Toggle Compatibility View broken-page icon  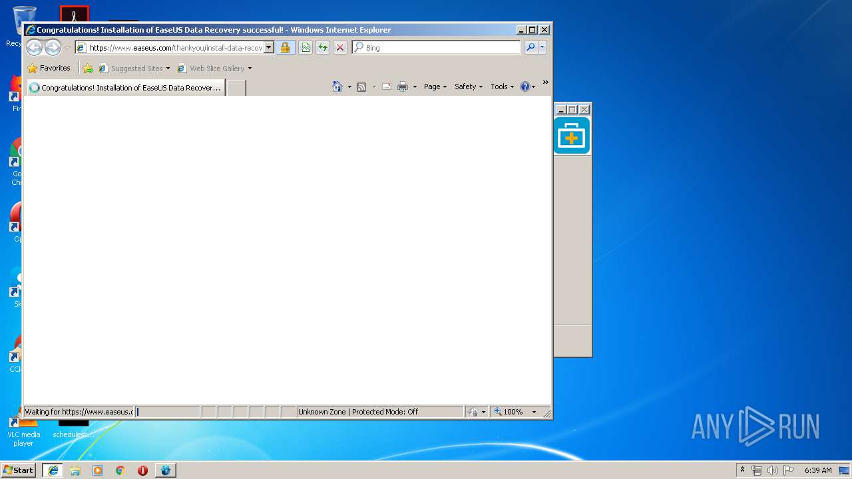pos(306,48)
